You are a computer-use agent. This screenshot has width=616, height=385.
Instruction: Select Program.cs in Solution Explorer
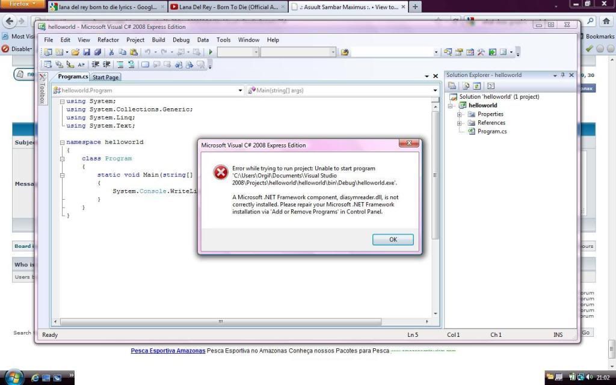point(491,131)
